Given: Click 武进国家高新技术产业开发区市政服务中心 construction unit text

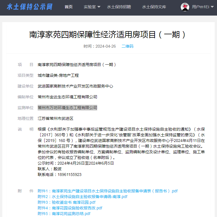Looking at the screenshot, I should click(x=75, y=86).
